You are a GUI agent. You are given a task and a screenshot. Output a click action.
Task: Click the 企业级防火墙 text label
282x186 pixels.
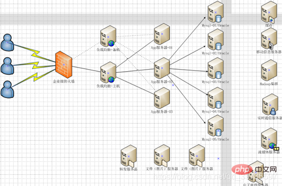64,81
